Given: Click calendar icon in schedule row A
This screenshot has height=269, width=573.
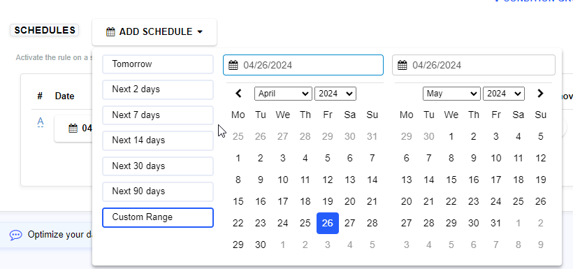Looking at the screenshot, I should pos(73,129).
